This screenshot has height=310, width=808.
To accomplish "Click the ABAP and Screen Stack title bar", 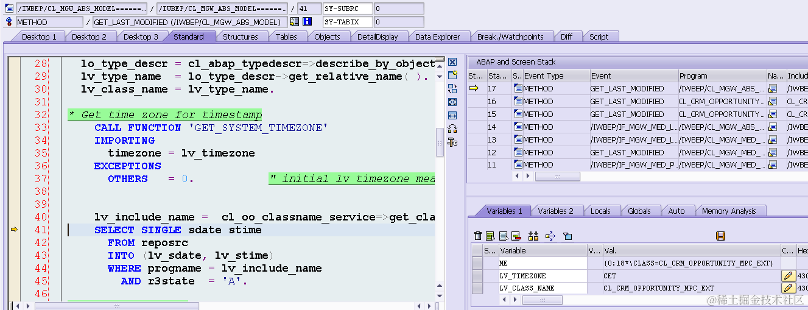I will (x=638, y=62).
